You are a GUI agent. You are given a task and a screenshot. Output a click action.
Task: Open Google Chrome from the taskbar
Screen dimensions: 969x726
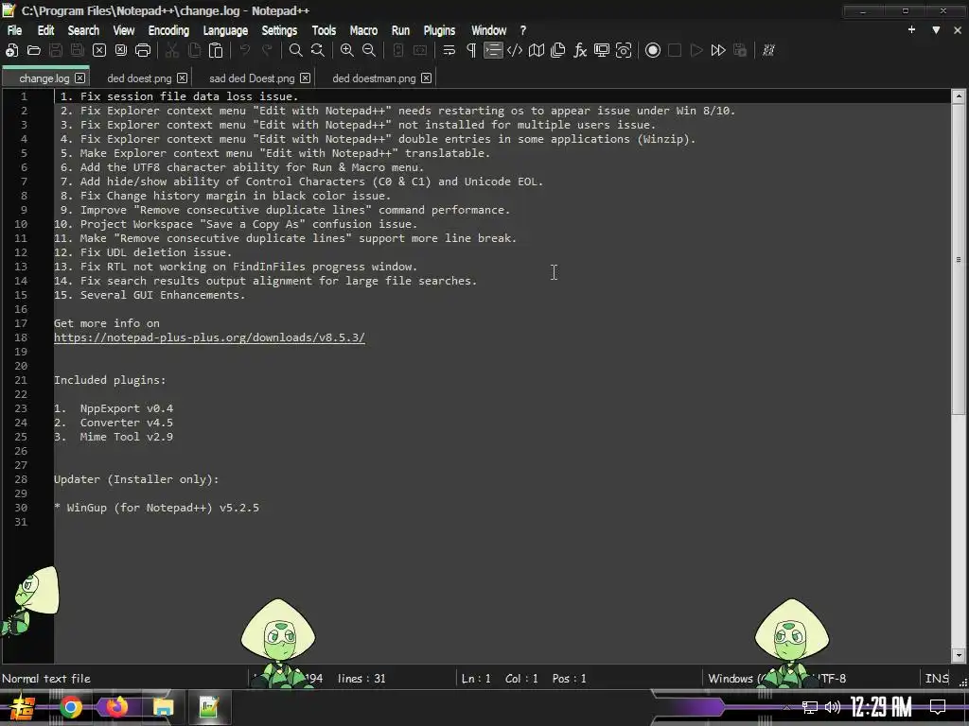[x=71, y=707]
